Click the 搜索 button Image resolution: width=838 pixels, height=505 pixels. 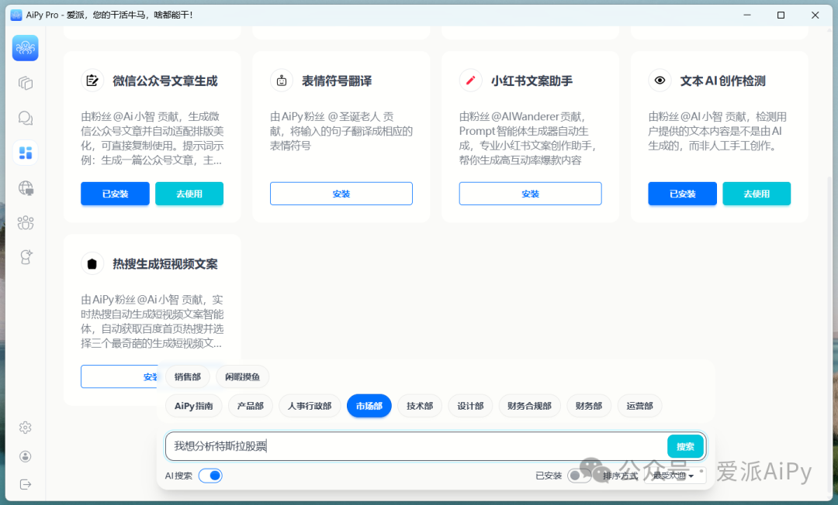pyautogui.click(x=685, y=446)
